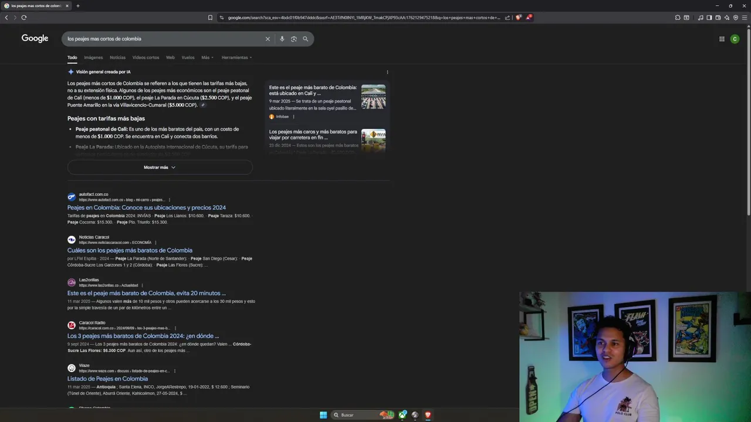Click the browser forward arrow
The width and height of the screenshot is (751, 422).
click(15, 18)
